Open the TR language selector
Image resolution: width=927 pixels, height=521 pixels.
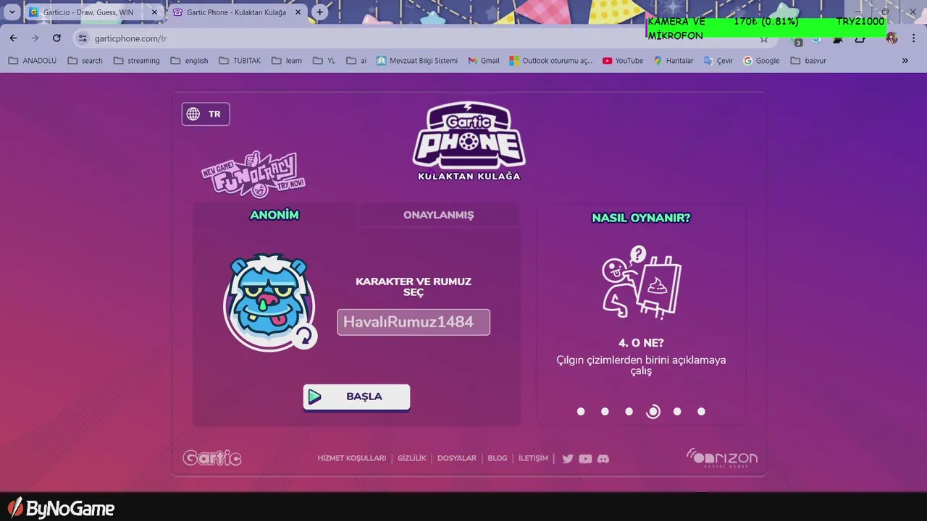206,114
